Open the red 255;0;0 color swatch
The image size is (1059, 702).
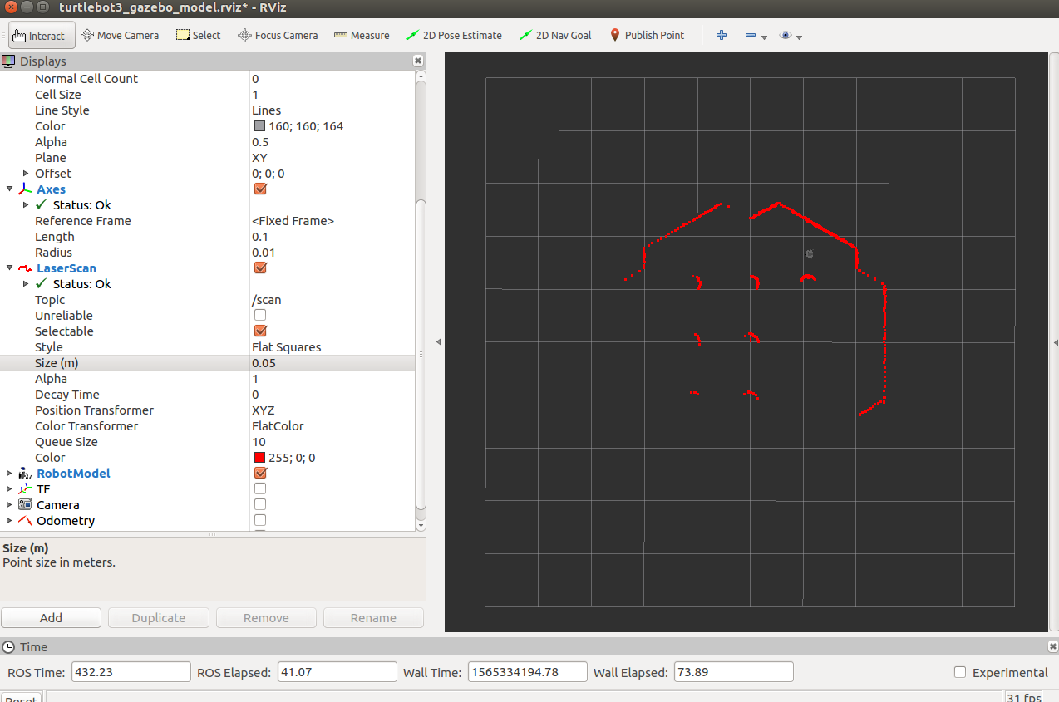pos(258,457)
